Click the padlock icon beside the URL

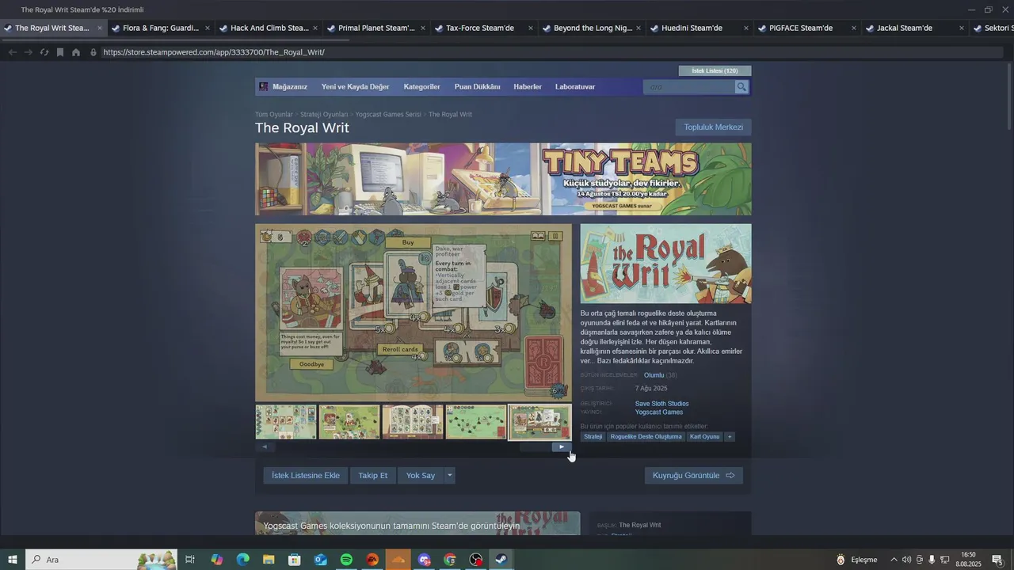click(93, 52)
